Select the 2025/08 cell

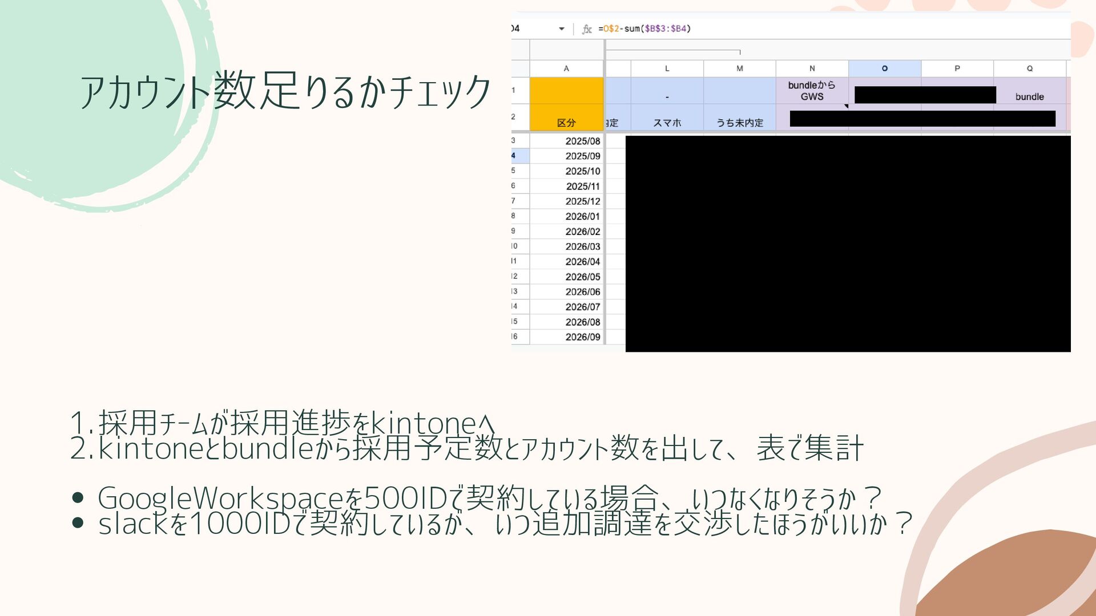pyautogui.click(x=566, y=141)
